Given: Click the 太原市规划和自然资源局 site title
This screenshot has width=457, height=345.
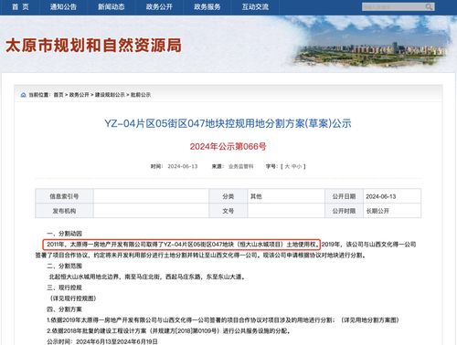Looking at the screenshot, I should pyautogui.click(x=93, y=46).
